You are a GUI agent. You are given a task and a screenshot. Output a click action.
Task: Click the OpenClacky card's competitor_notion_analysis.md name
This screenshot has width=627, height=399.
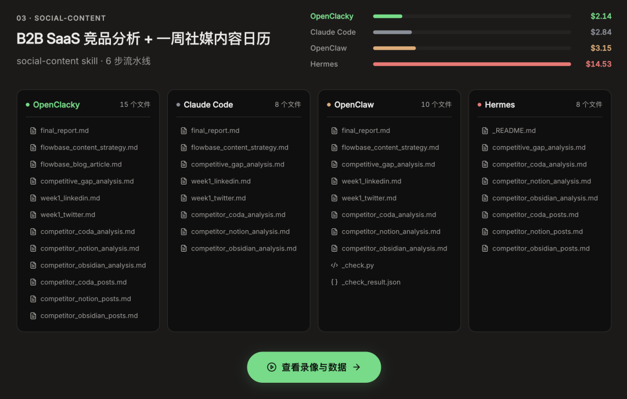(x=90, y=248)
